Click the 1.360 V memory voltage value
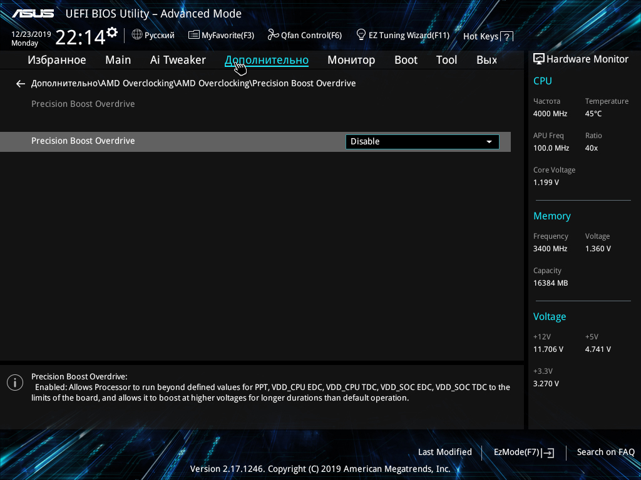Image resolution: width=641 pixels, height=480 pixels. click(598, 249)
